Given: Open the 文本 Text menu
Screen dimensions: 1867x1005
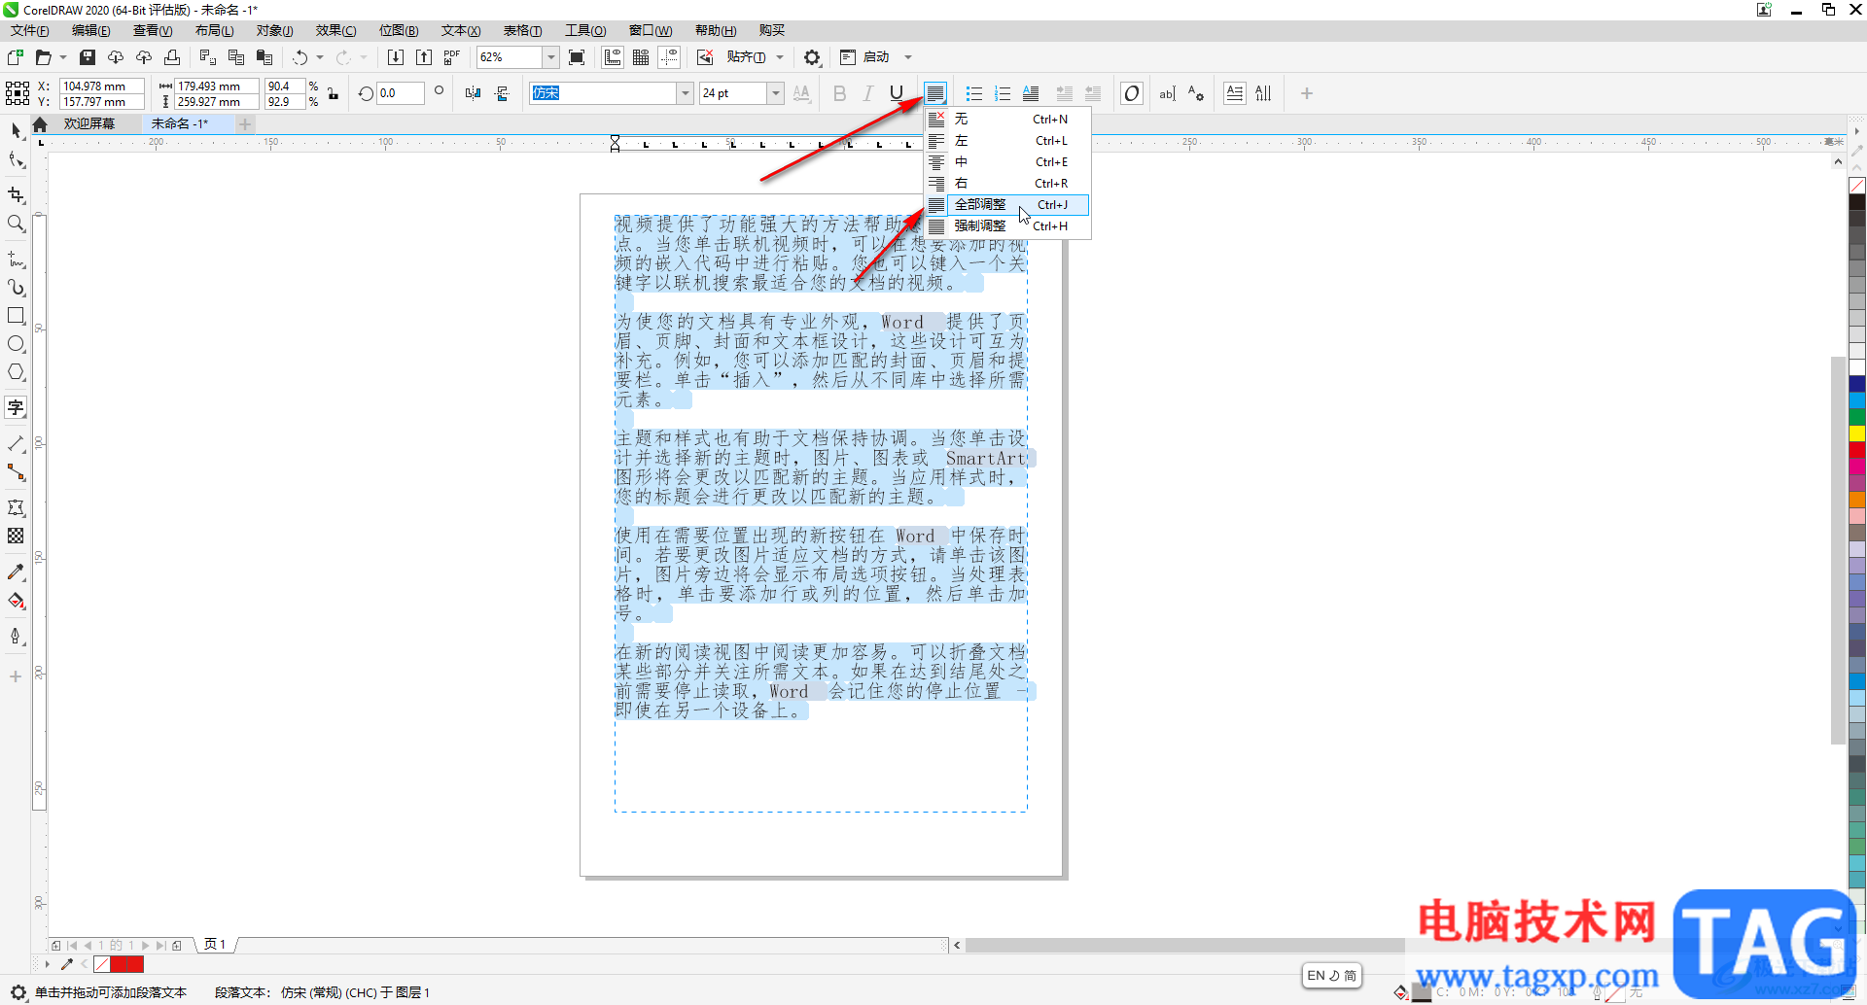Looking at the screenshot, I should point(461,31).
